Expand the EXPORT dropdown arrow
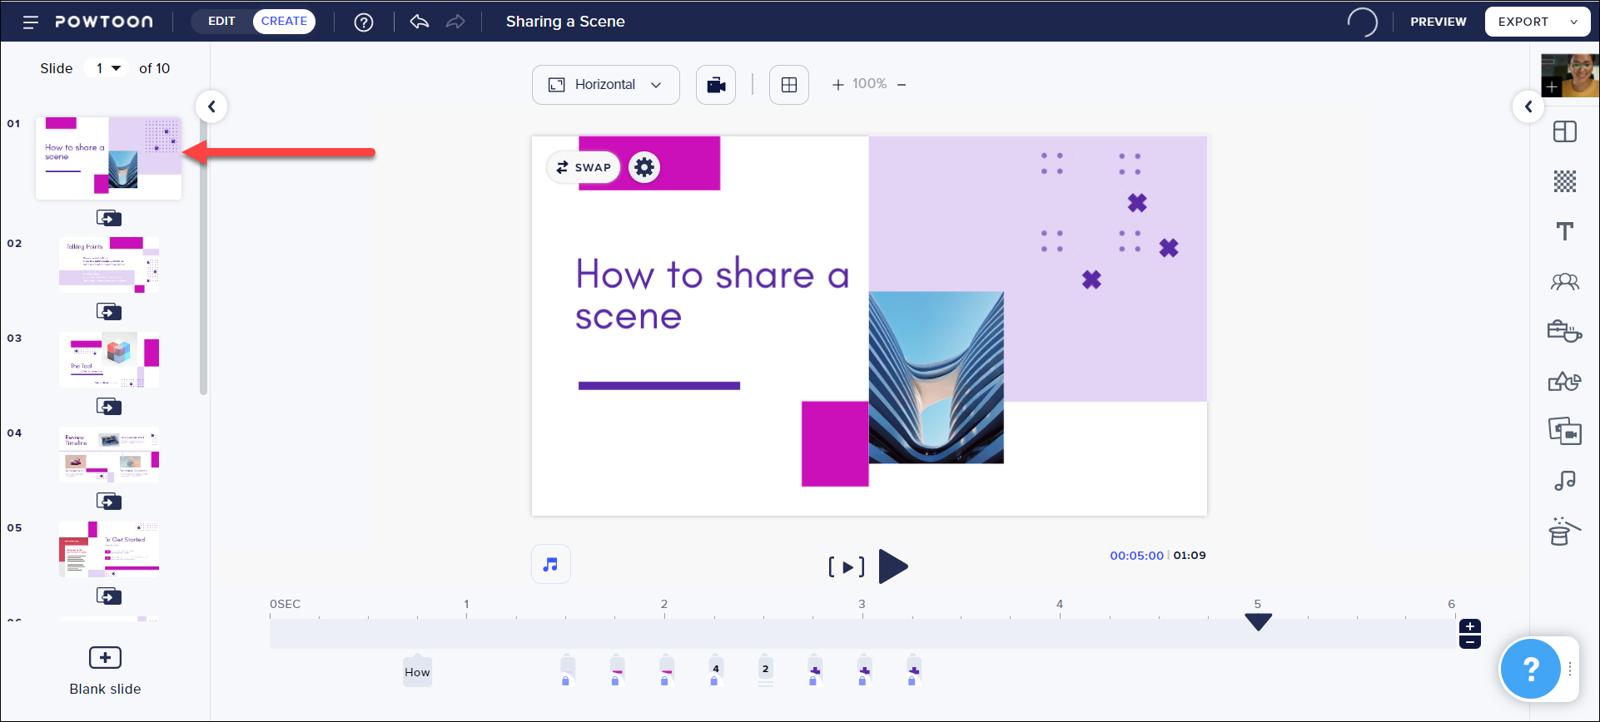 pos(1573,22)
